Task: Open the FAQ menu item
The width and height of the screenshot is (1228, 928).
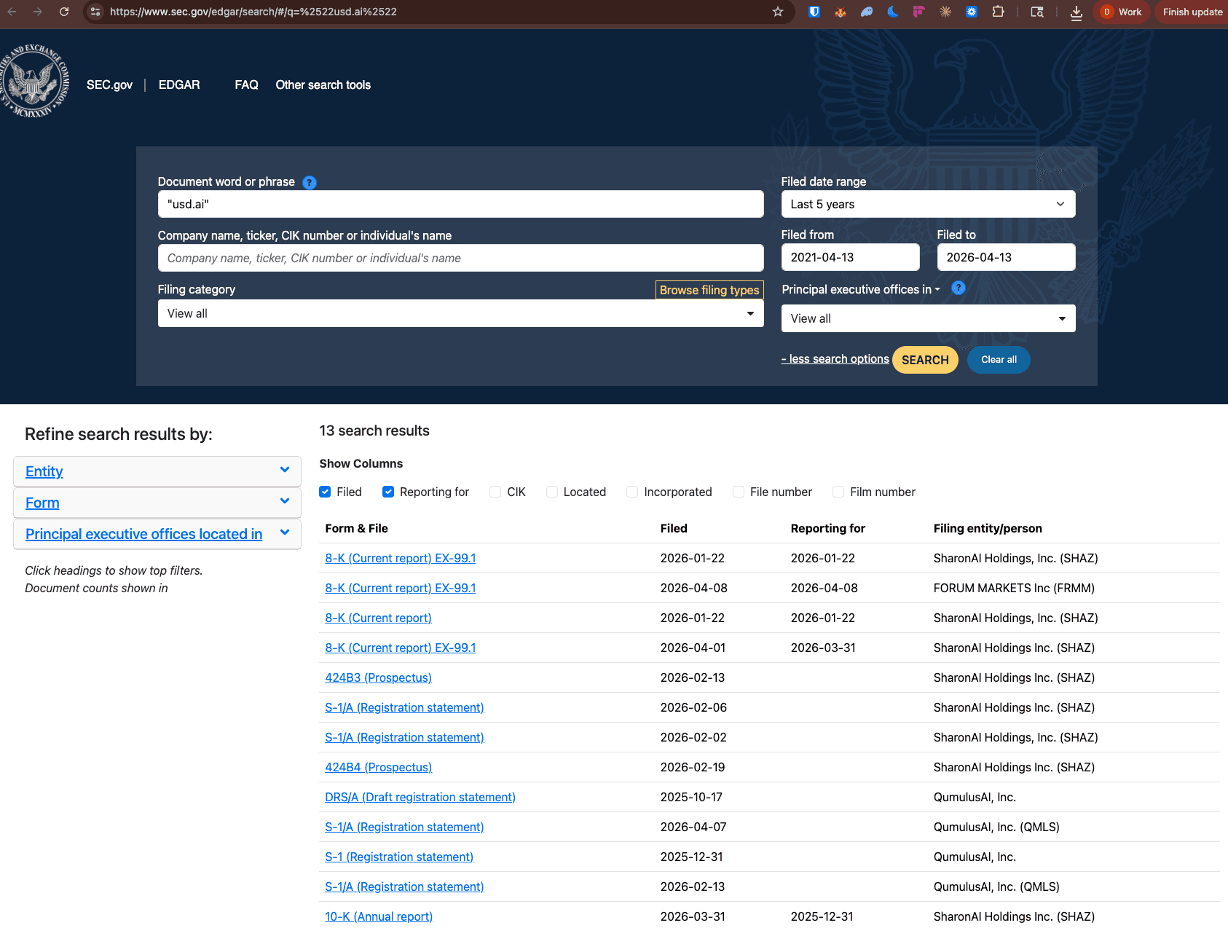Action: click(x=246, y=85)
